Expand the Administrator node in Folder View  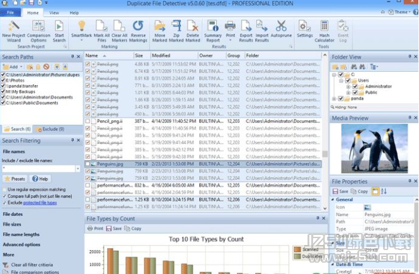click(x=348, y=86)
